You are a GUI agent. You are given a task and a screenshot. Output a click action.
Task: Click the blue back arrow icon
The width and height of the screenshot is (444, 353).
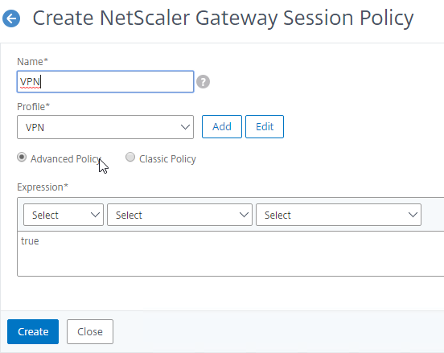point(11,18)
